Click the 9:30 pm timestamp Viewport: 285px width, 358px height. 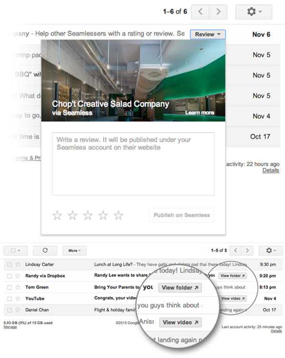pos(267,264)
